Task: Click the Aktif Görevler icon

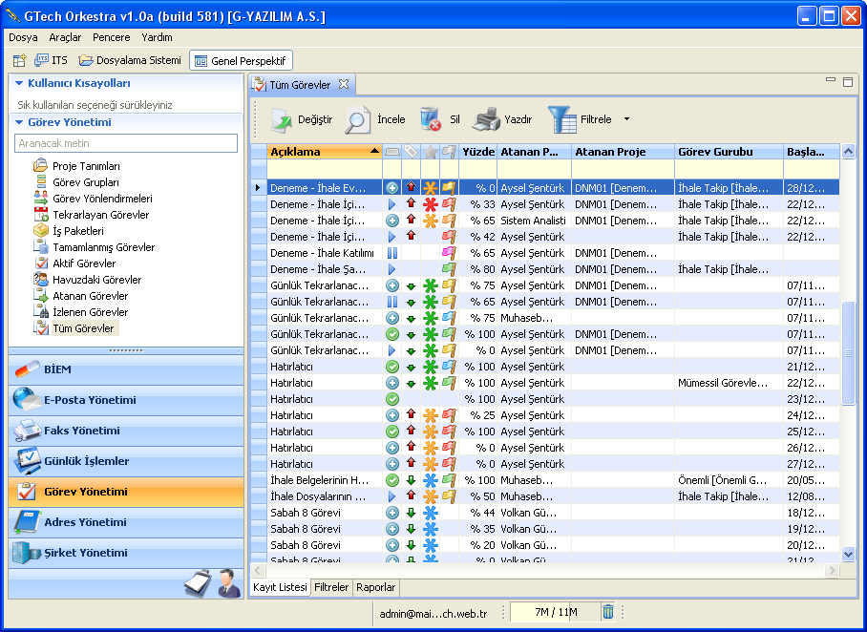Action: 41,263
